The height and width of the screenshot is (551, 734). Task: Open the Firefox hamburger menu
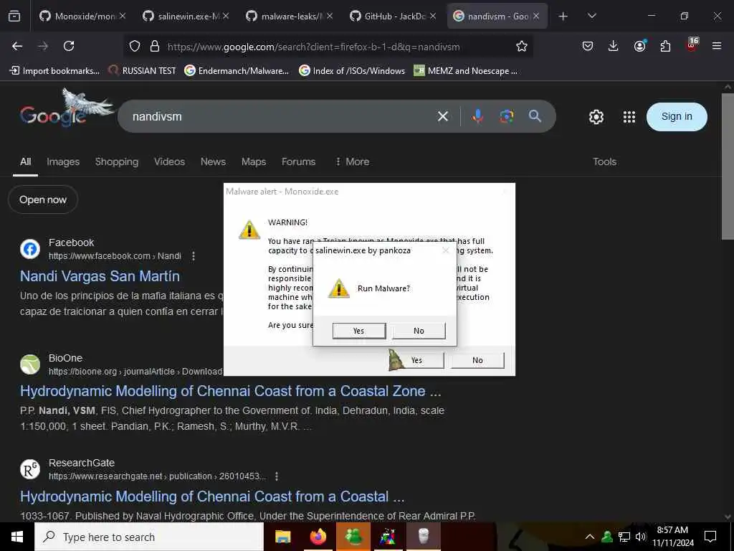point(717,46)
